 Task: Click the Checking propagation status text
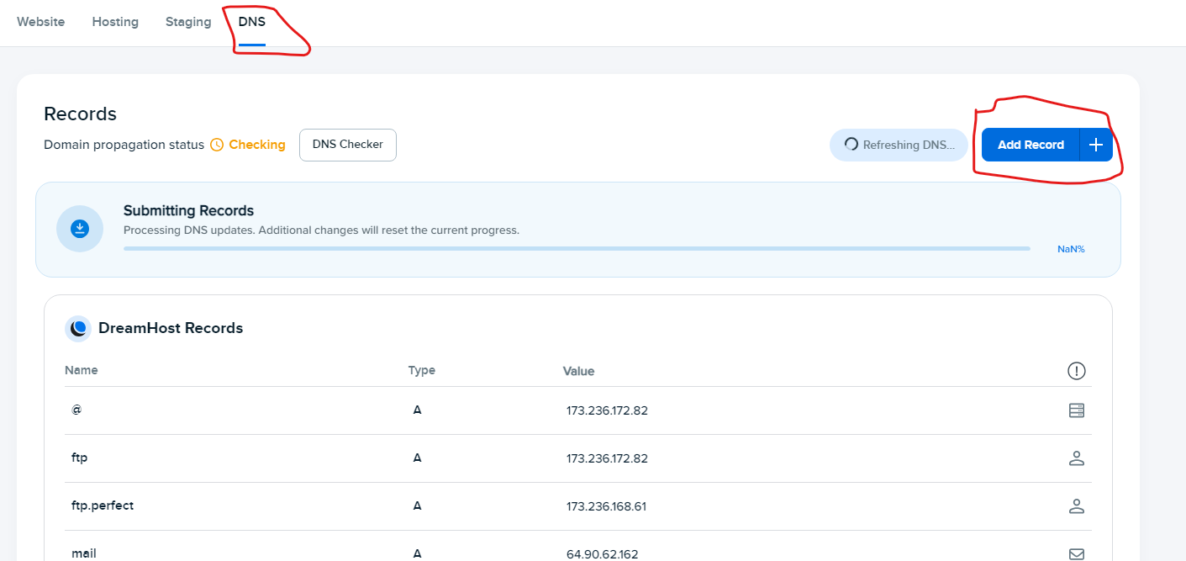click(x=256, y=145)
